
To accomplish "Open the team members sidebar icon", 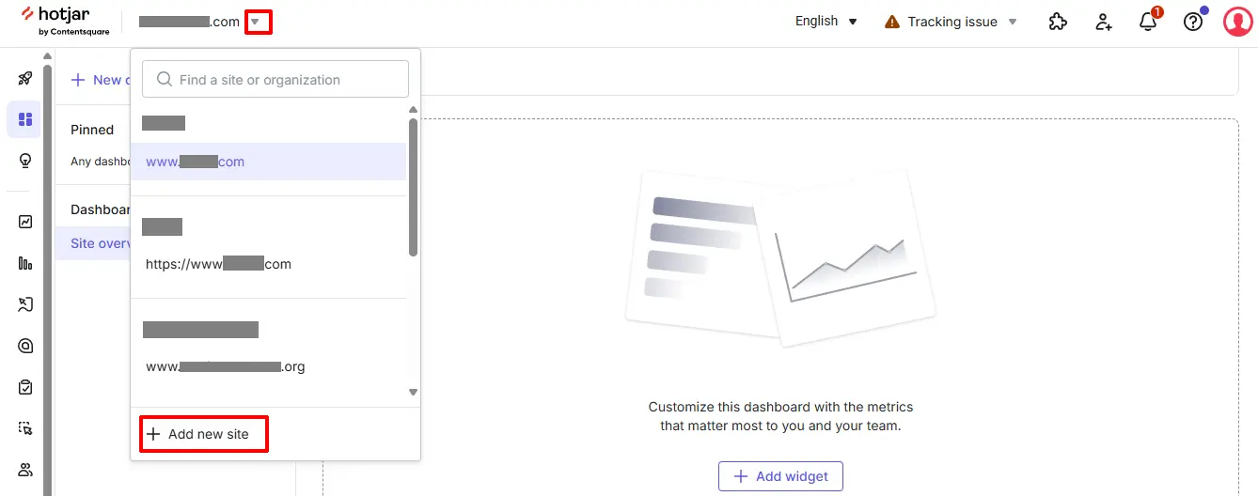I will tap(25, 469).
